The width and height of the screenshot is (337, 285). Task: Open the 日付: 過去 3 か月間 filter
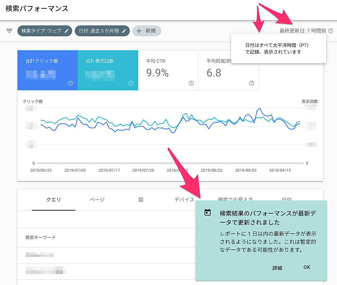point(99,31)
